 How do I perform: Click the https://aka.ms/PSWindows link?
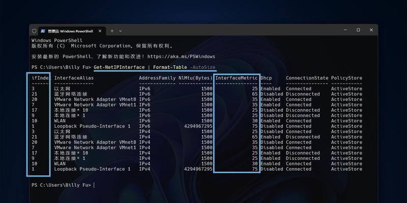pyautogui.click(x=181, y=56)
